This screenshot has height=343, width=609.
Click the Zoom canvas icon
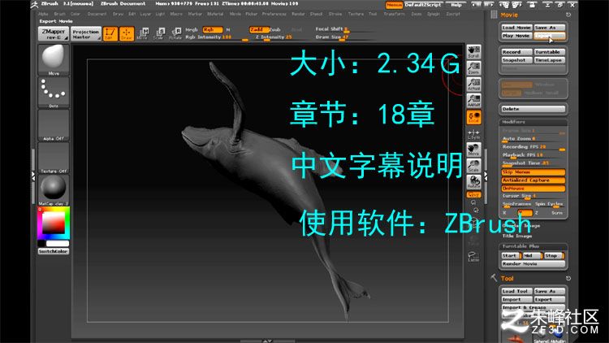click(x=473, y=68)
